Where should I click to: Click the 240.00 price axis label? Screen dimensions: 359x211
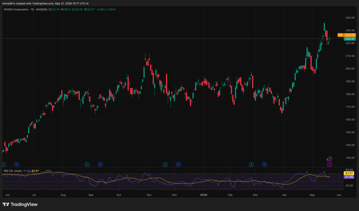coord(350,18)
